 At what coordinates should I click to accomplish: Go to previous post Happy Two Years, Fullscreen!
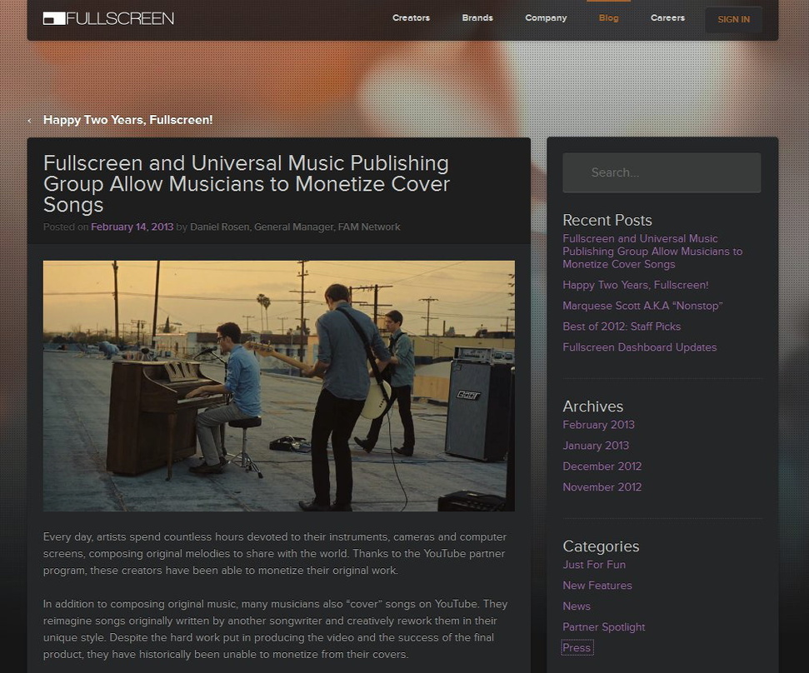(128, 120)
